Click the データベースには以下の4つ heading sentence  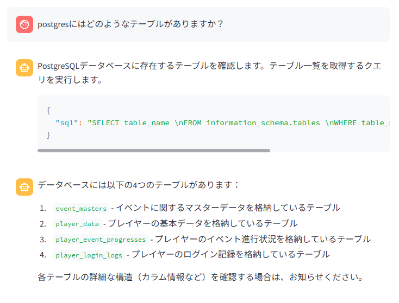tap(139, 185)
